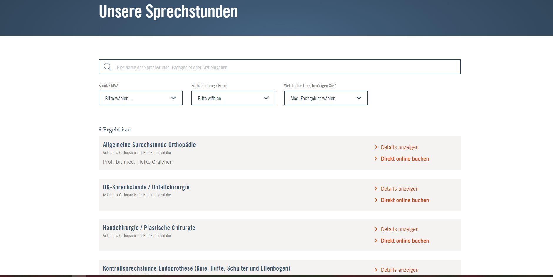
Task: Click clinic name under Allgemeine Sprechstunde Orthopädie
Action: 137,153
